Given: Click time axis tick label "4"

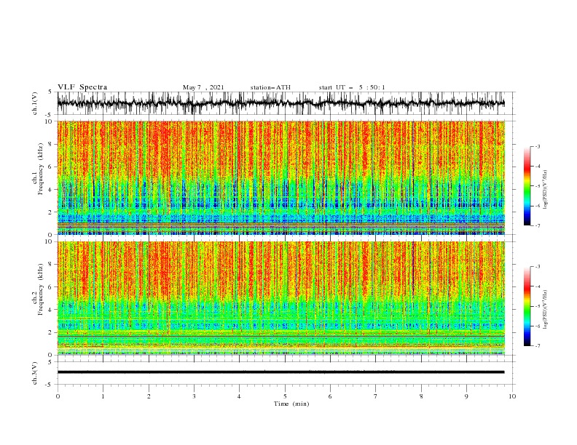Looking at the screenshot, I should point(239,396).
